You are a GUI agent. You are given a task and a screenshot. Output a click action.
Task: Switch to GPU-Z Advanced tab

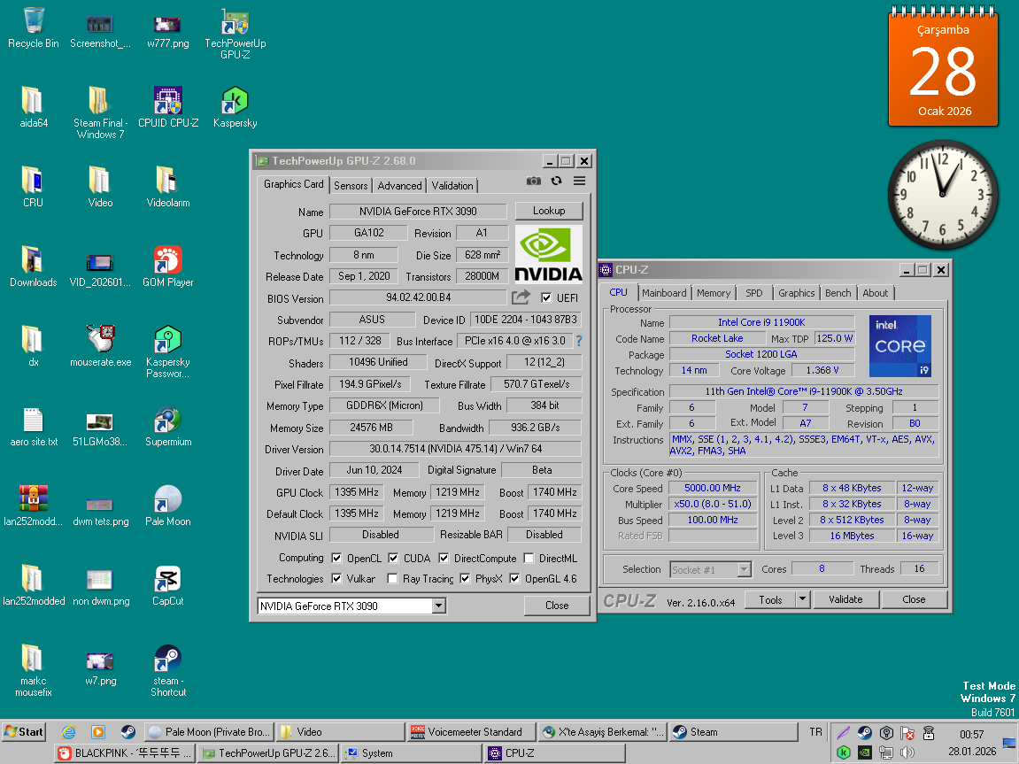[x=399, y=186]
